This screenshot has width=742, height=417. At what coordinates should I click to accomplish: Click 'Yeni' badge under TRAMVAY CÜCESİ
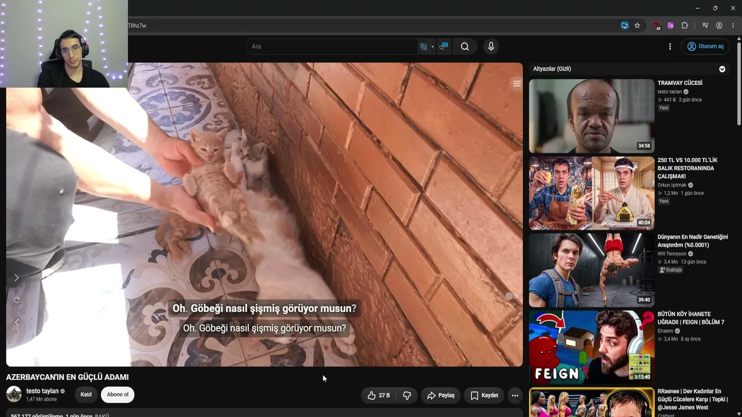(x=664, y=108)
